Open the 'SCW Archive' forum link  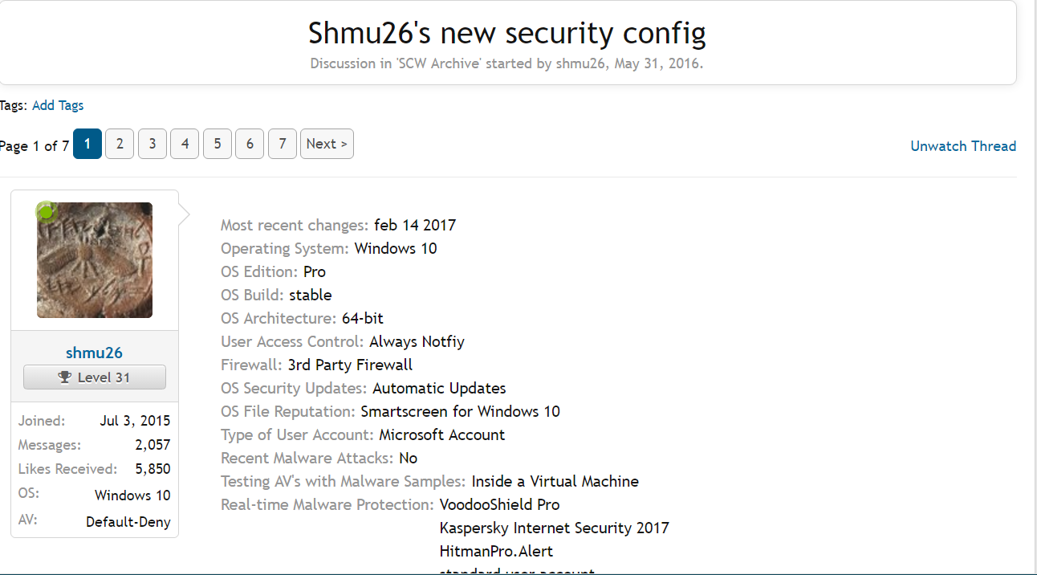pyautogui.click(x=438, y=63)
